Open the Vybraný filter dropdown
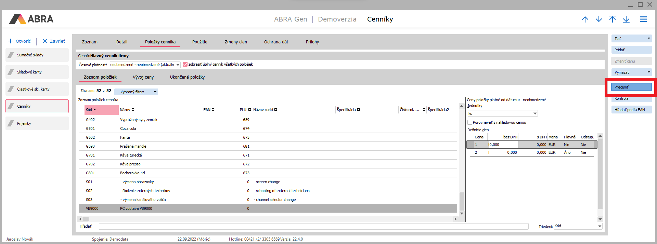657x244 pixels. (155, 92)
